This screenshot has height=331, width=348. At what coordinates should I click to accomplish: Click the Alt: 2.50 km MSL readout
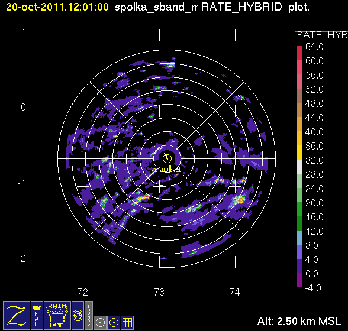pos(299,321)
